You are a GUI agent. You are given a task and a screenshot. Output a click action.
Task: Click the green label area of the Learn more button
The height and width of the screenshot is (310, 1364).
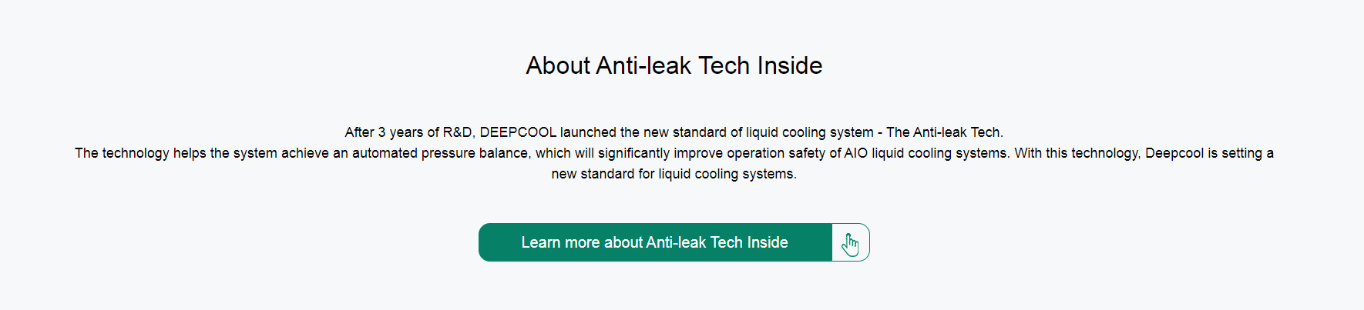coord(655,242)
